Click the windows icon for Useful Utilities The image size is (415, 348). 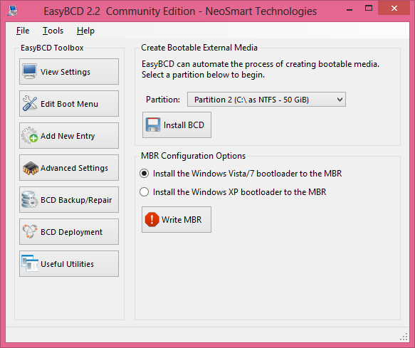pos(30,263)
